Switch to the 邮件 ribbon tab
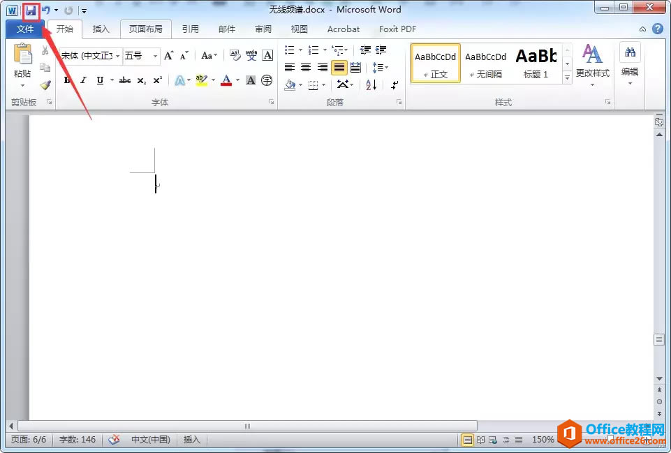Image resolution: width=671 pixels, height=453 pixels. point(227,29)
